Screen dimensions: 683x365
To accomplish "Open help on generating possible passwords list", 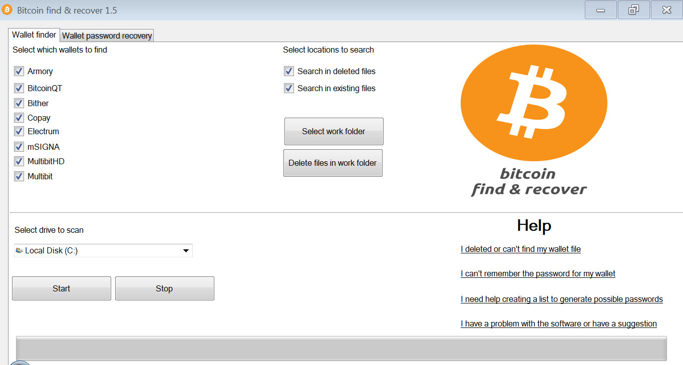I will (x=562, y=299).
